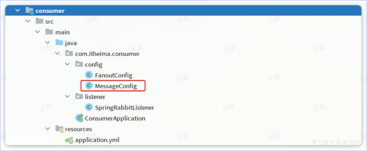This screenshot has height=151, width=367.
Task: Click the MessageConfig class icon
Action: pyautogui.click(x=89, y=86)
